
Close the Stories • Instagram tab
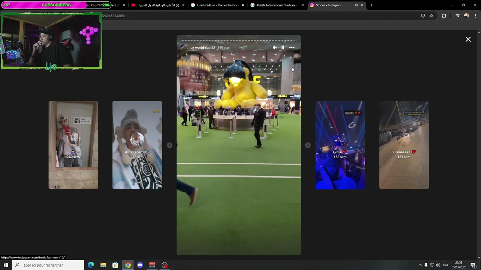(x=362, y=5)
